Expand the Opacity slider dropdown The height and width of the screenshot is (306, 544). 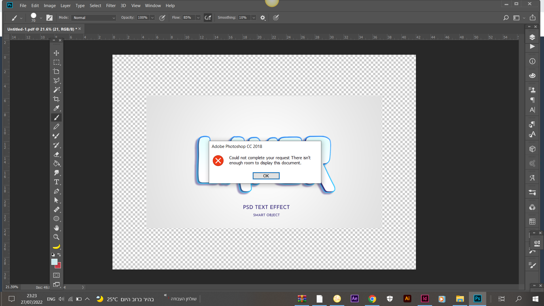[152, 18]
